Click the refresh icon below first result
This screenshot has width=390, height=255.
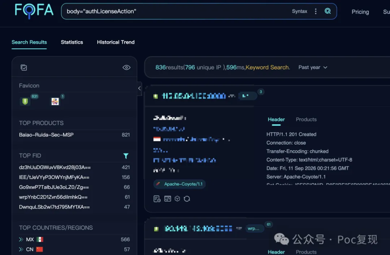click(x=187, y=199)
